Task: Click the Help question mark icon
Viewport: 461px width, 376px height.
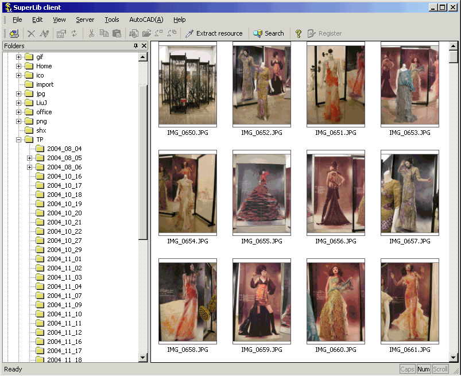Action: (x=299, y=33)
